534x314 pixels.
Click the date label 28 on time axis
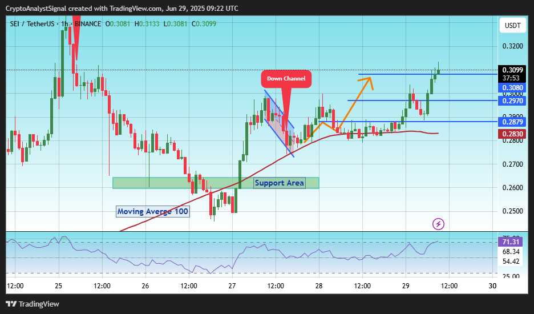click(x=319, y=285)
